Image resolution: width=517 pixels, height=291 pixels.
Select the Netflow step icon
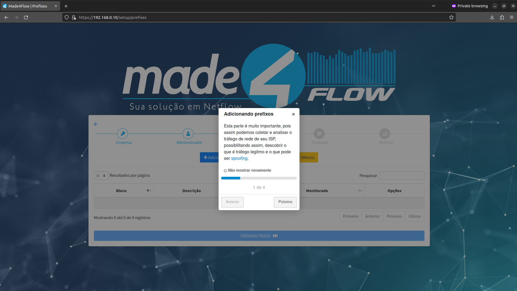[x=385, y=134]
